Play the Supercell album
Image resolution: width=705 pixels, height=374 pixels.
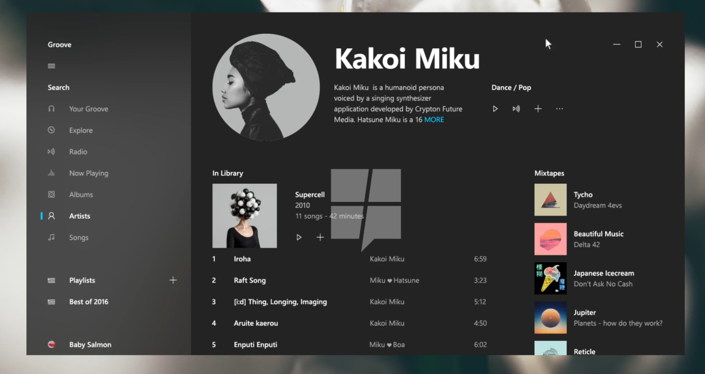pos(299,237)
